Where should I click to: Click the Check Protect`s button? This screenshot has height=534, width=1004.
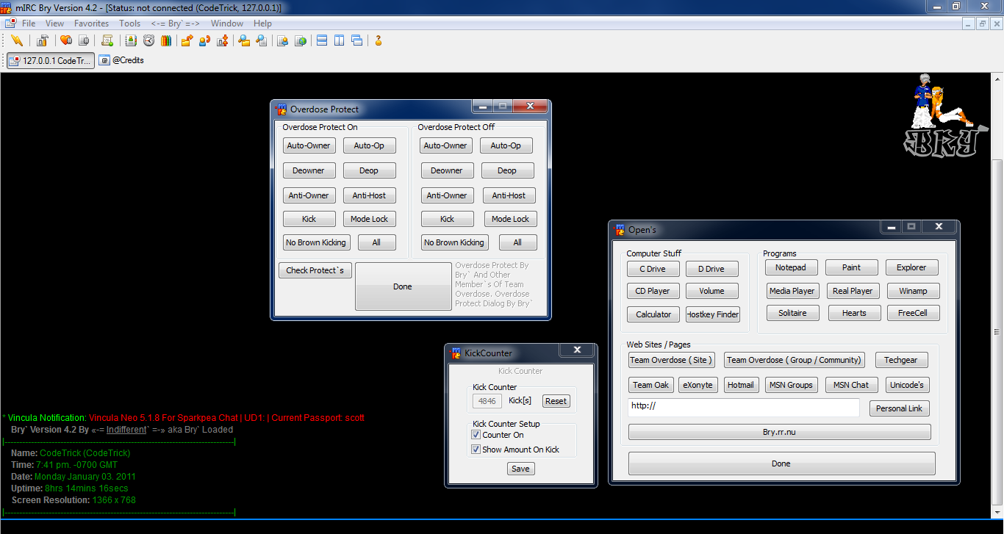[315, 270]
